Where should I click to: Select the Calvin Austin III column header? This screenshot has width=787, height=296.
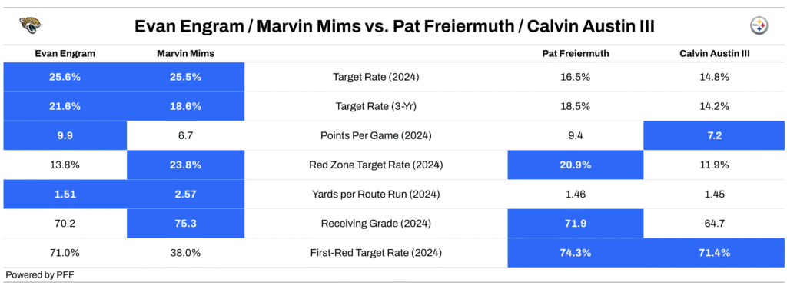(715, 54)
